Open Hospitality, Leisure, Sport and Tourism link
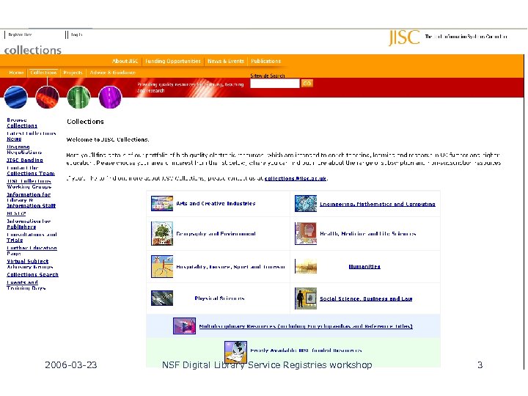The image size is (528, 396). (230, 267)
